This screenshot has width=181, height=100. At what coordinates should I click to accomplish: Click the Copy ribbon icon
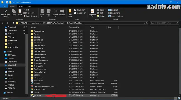14,11
